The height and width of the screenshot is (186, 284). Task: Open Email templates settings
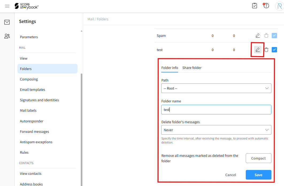[32, 90]
